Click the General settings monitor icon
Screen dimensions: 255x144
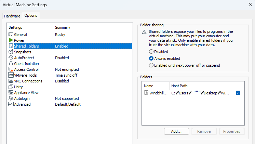coord(11,34)
